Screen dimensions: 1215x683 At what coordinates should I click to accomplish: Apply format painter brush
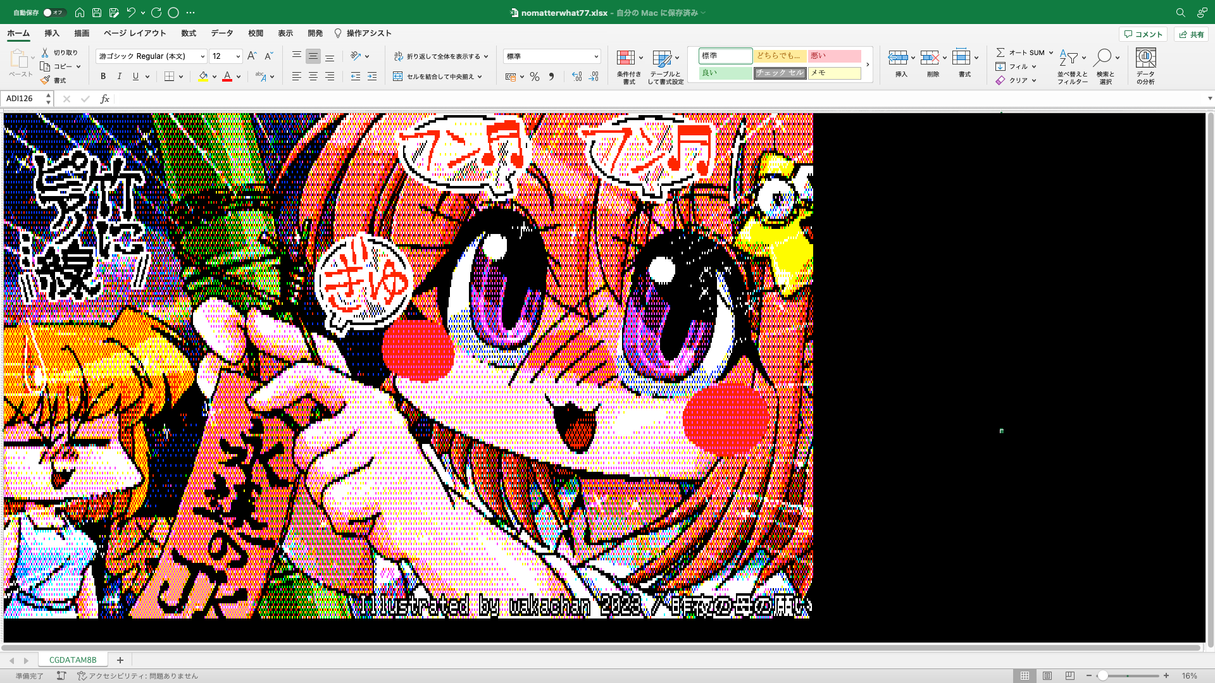point(45,80)
